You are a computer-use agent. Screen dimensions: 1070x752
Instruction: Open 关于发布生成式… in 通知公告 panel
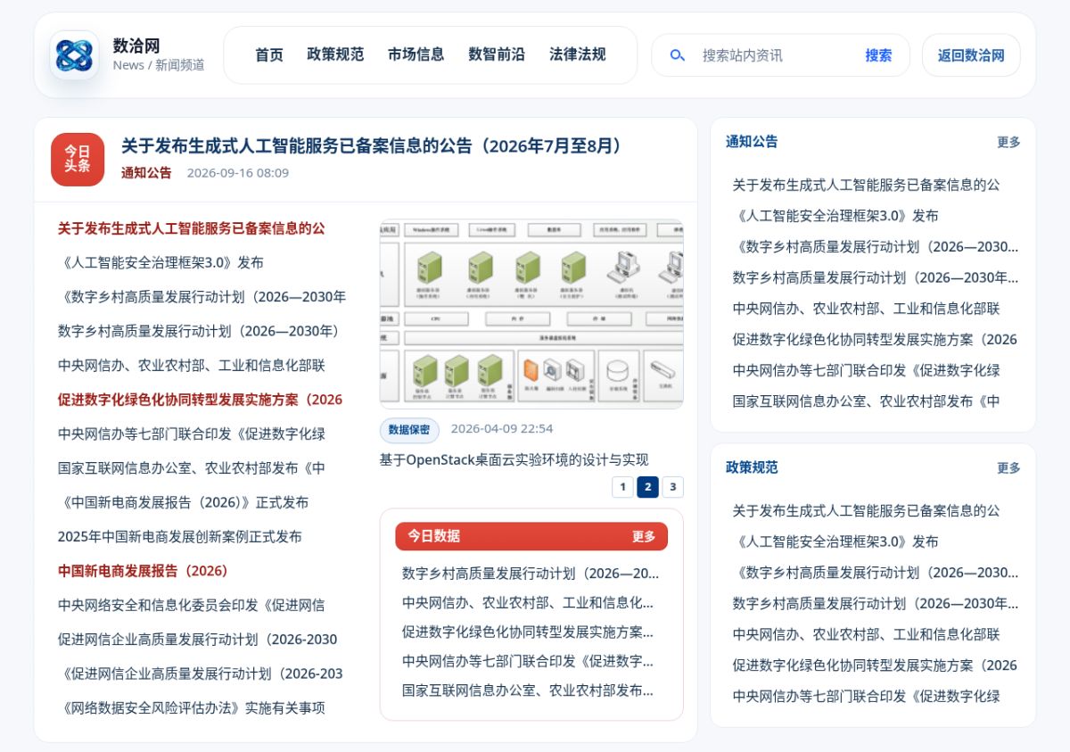tap(866, 185)
